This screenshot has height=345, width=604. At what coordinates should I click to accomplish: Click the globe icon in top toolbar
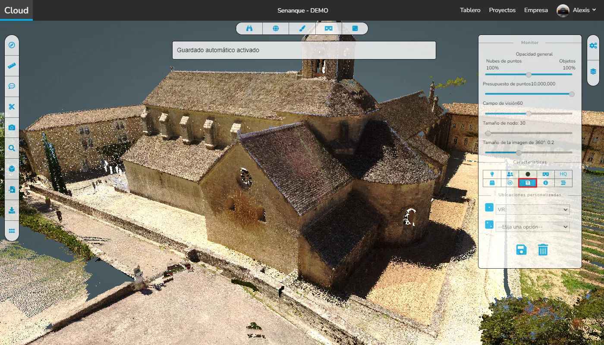pos(276,28)
